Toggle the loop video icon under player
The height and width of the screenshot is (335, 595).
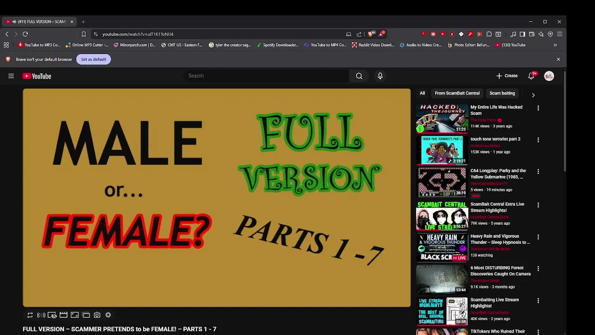coord(30,315)
